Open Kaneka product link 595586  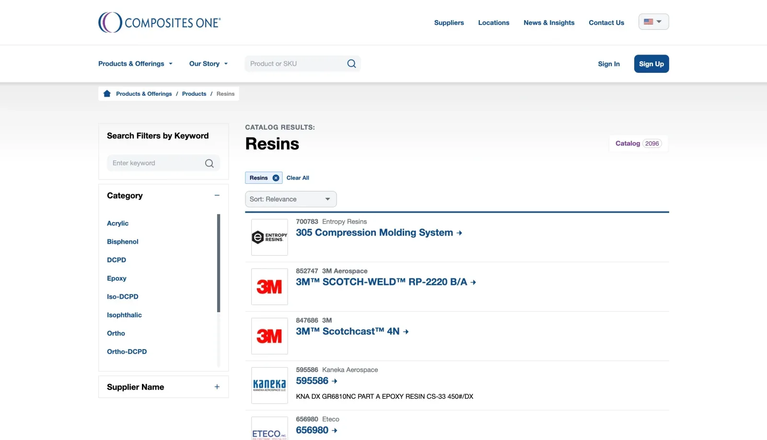point(316,381)
